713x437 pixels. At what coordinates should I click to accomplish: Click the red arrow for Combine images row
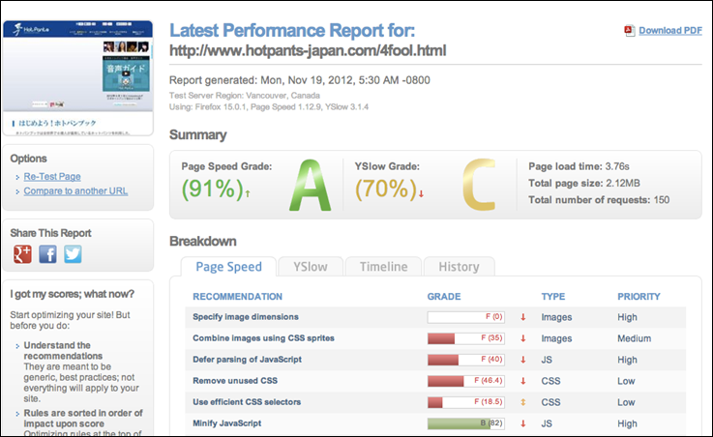(523, 338)
